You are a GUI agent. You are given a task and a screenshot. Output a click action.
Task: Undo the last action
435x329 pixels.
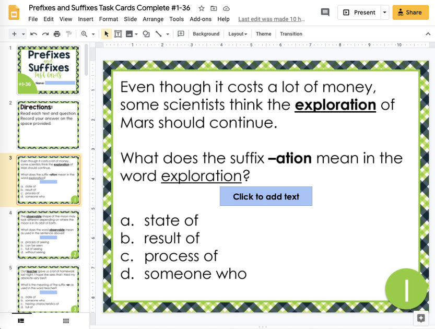[x=33, y=34]
